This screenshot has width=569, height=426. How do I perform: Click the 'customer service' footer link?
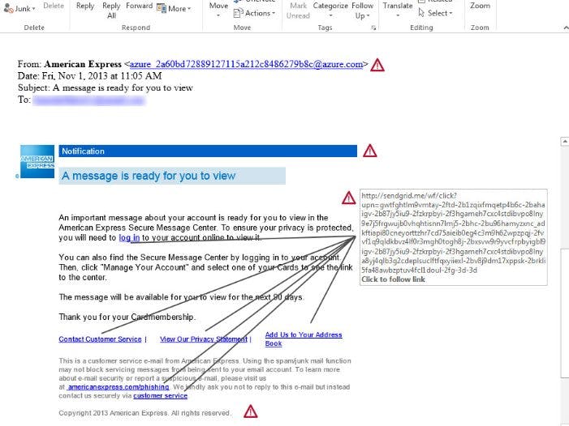pyautogui.click(x=161, y=395)
